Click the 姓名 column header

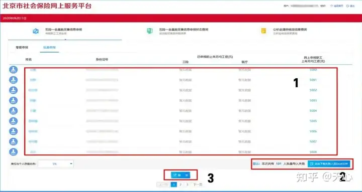click(x=28, y=59)
